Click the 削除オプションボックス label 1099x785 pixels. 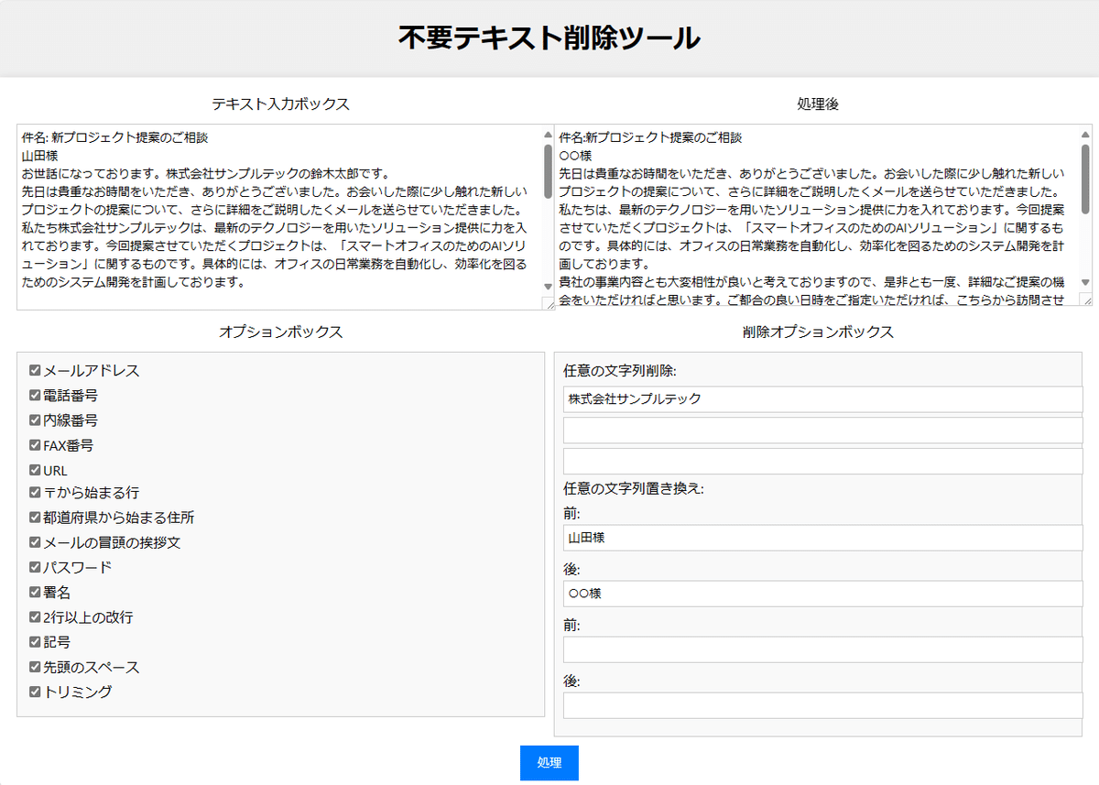tap(818, 332)
